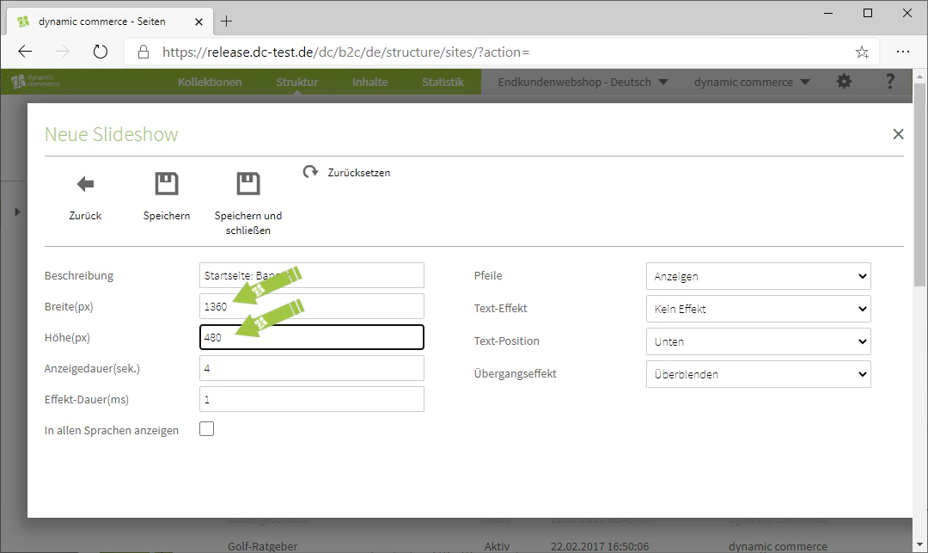This screenshot has height=553, width=928.
Task: Close the Neue Slideshow dialog
Action: click(x=899, y=134)
